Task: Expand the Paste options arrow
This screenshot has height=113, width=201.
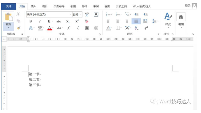Action: click(8, 28)
